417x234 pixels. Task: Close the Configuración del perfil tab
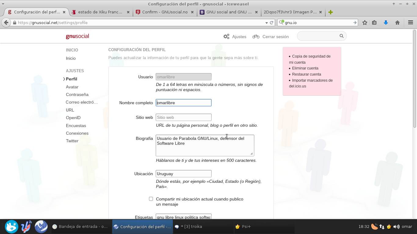[x=64, y=12]
